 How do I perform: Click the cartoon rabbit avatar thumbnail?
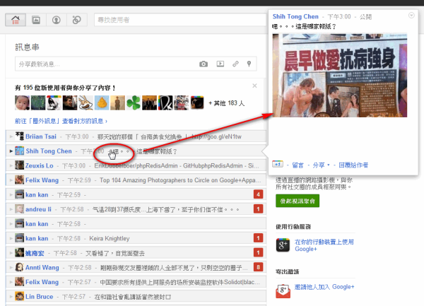pyautogui.click(x=86, y=102)
